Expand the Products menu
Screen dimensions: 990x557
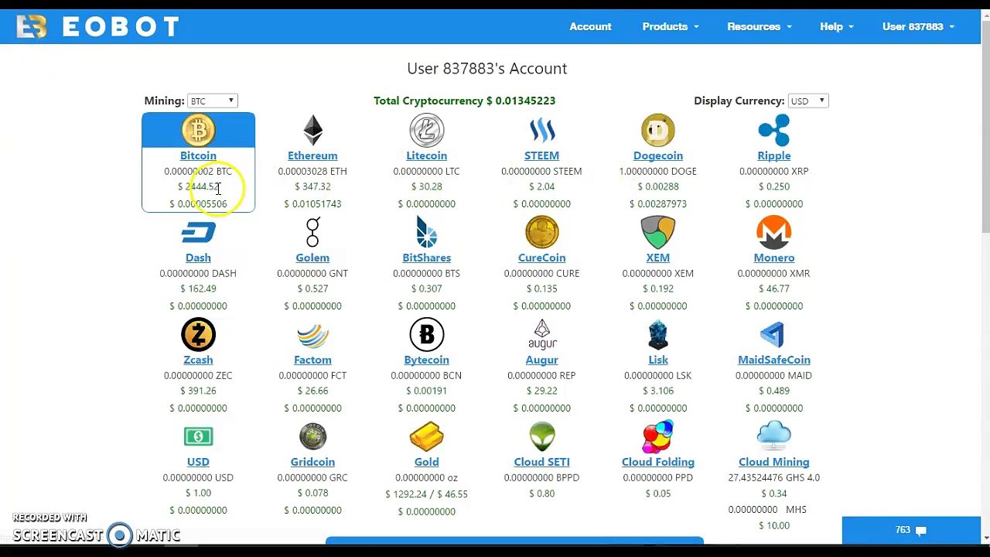coord(670,26)
